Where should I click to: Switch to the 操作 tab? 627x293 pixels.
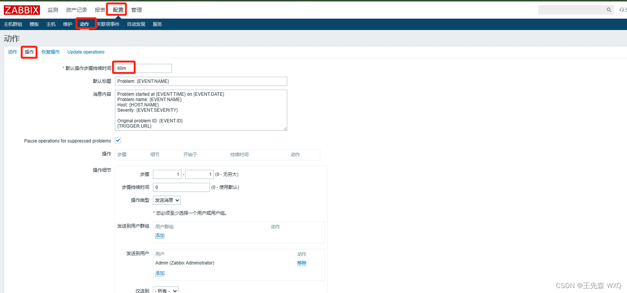pos(29,52)
